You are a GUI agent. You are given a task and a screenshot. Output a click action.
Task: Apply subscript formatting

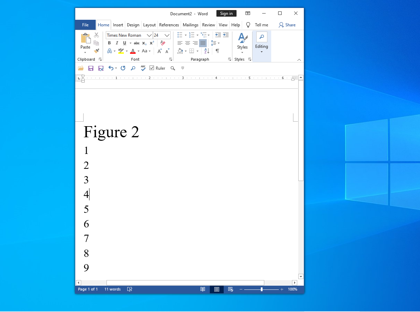tap(144, 43)
